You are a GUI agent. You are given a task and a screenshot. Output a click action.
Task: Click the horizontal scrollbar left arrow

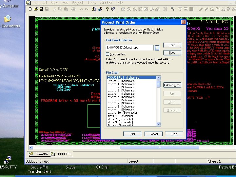31,147
